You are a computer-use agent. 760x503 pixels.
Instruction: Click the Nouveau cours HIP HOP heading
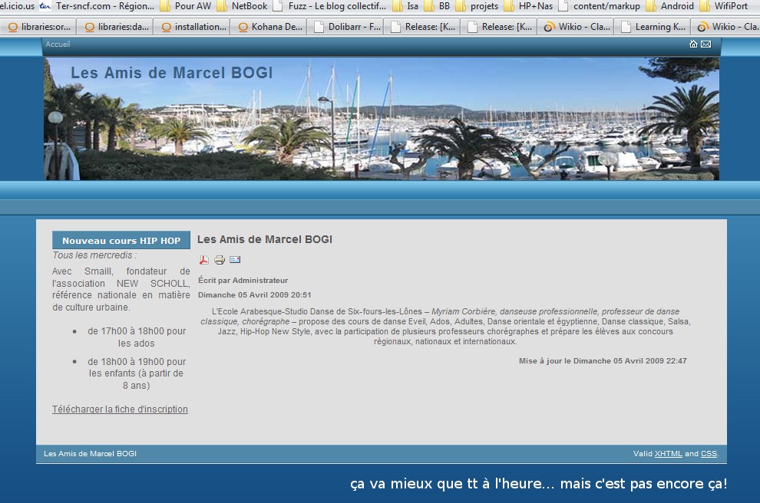click(x=121, y=240)
